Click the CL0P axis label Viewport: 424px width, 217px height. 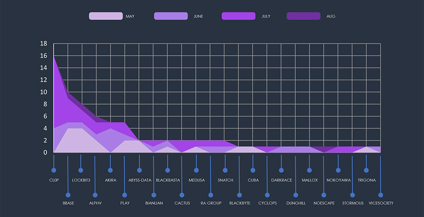click(x=54, y=180)
